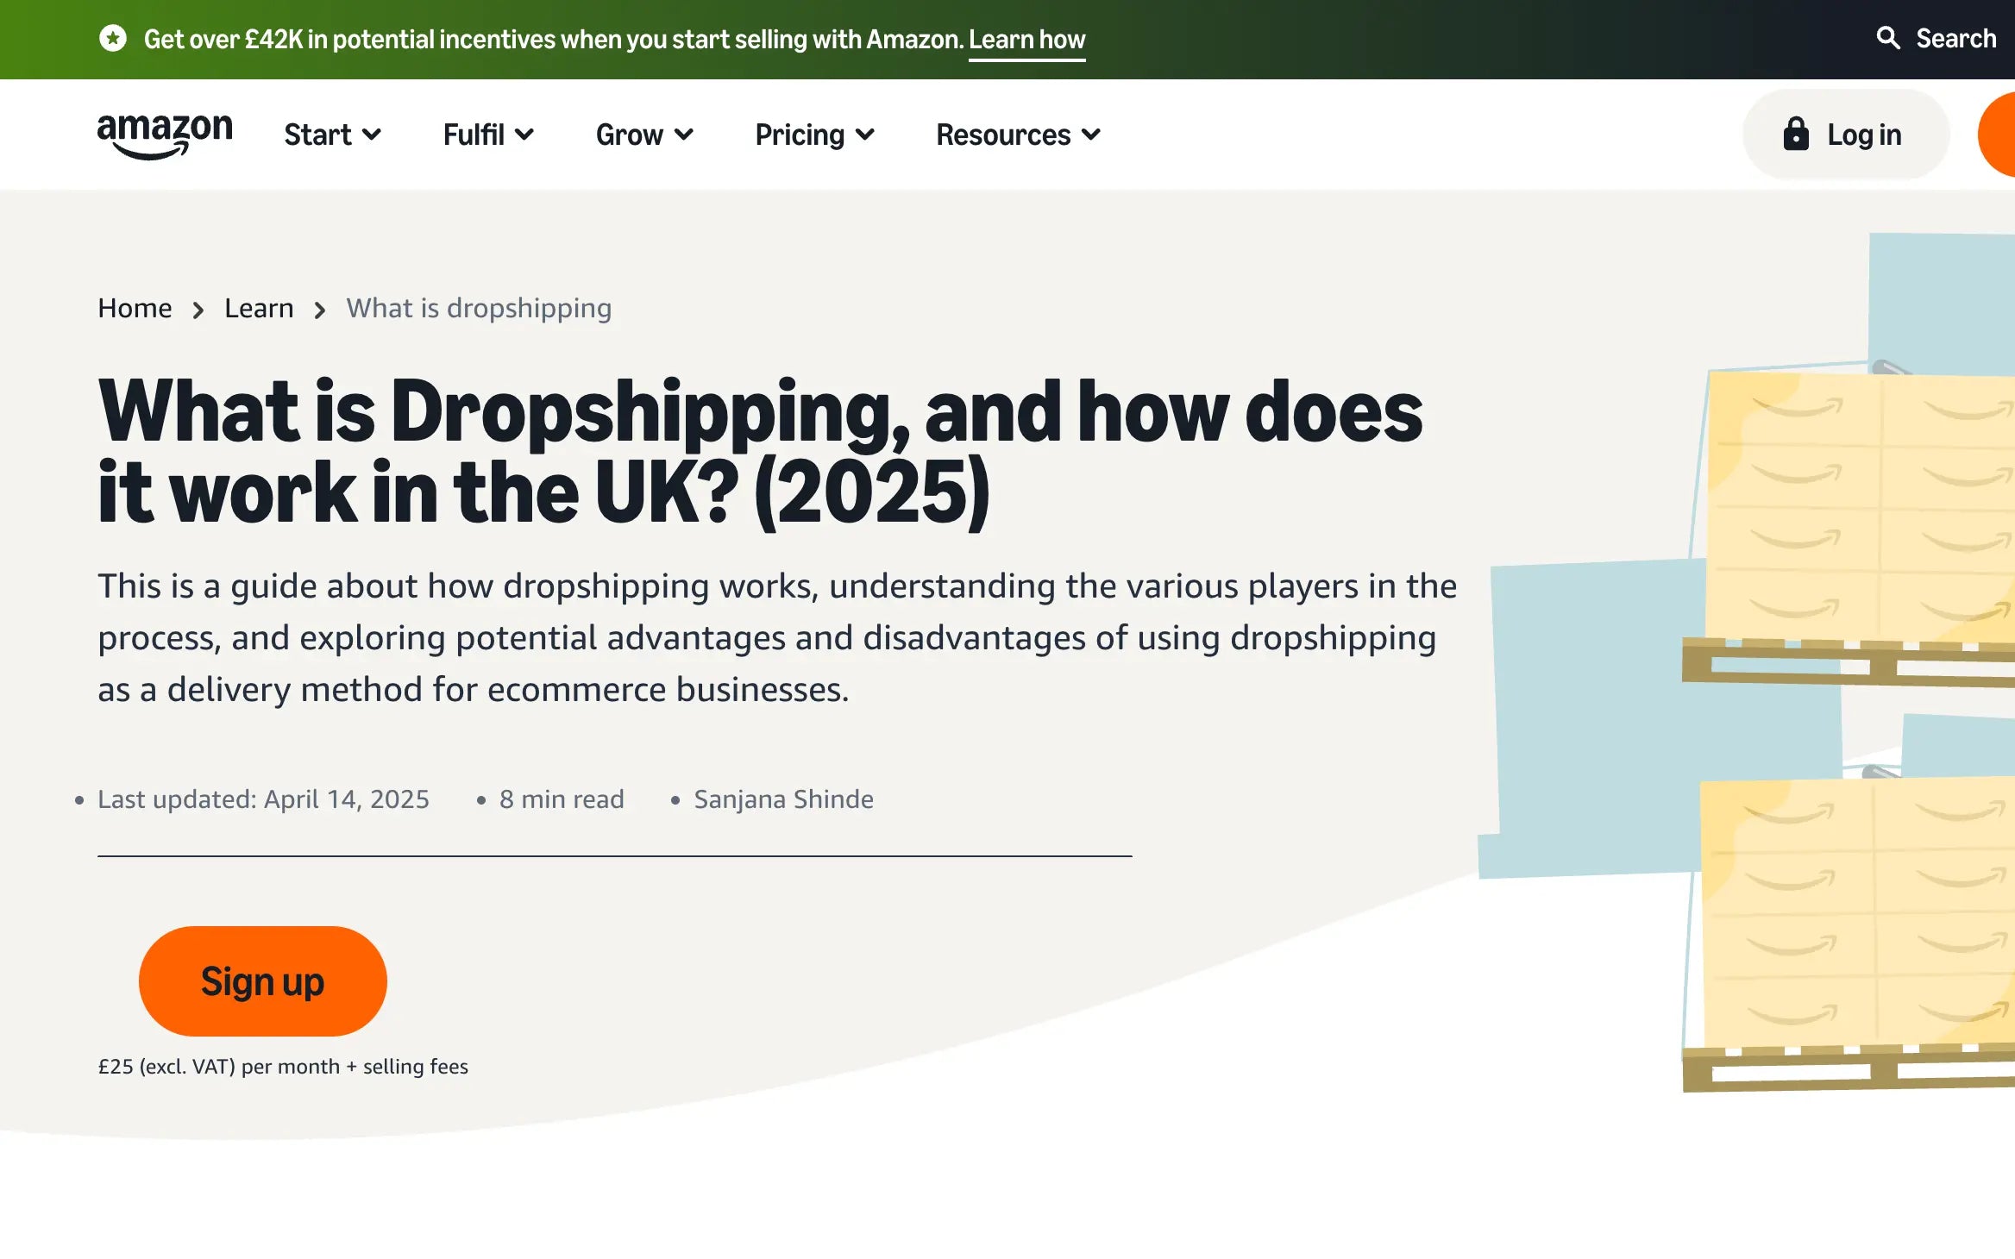Click the star badge icon in banner

(113, 39)
